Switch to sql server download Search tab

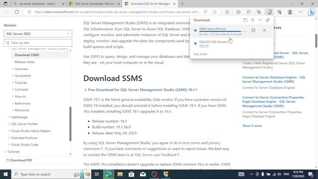38,3
